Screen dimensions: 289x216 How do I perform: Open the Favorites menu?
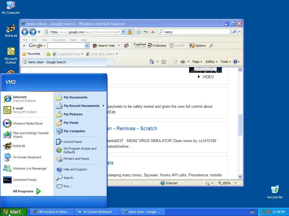pyautogui.click(x=58, y=40)
